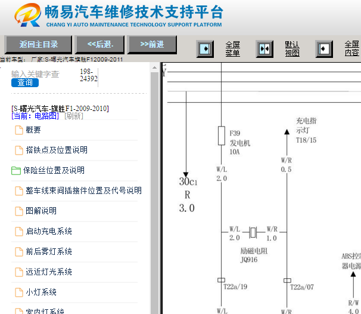Screen dimensions: 361x314
Task: Click the 全屏菜单 arrow icon
Action: 205,49
